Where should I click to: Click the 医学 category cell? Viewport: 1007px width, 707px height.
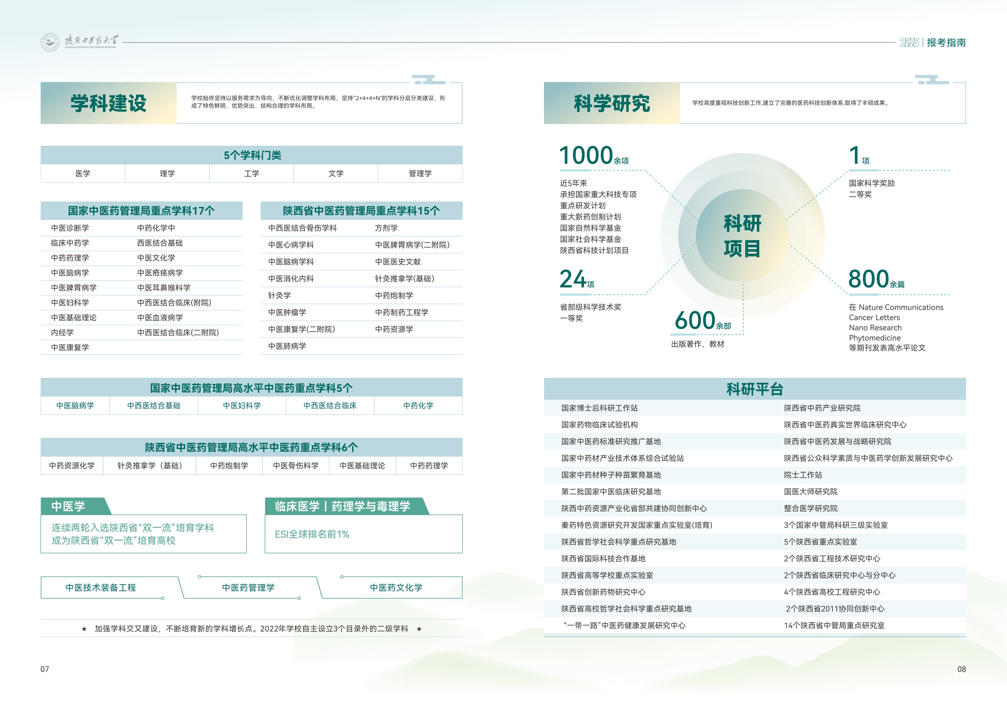[82, 173]
